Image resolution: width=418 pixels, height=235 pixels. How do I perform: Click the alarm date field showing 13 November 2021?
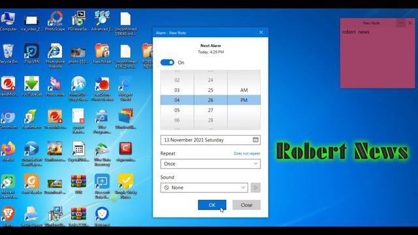pos(210,140)
